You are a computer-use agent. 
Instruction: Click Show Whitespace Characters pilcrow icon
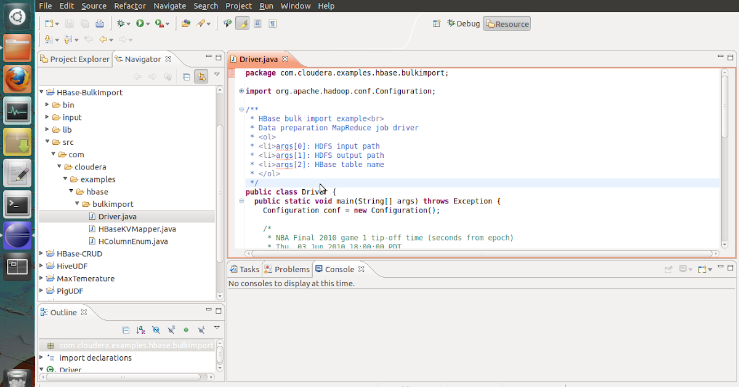tap(272, 23)
